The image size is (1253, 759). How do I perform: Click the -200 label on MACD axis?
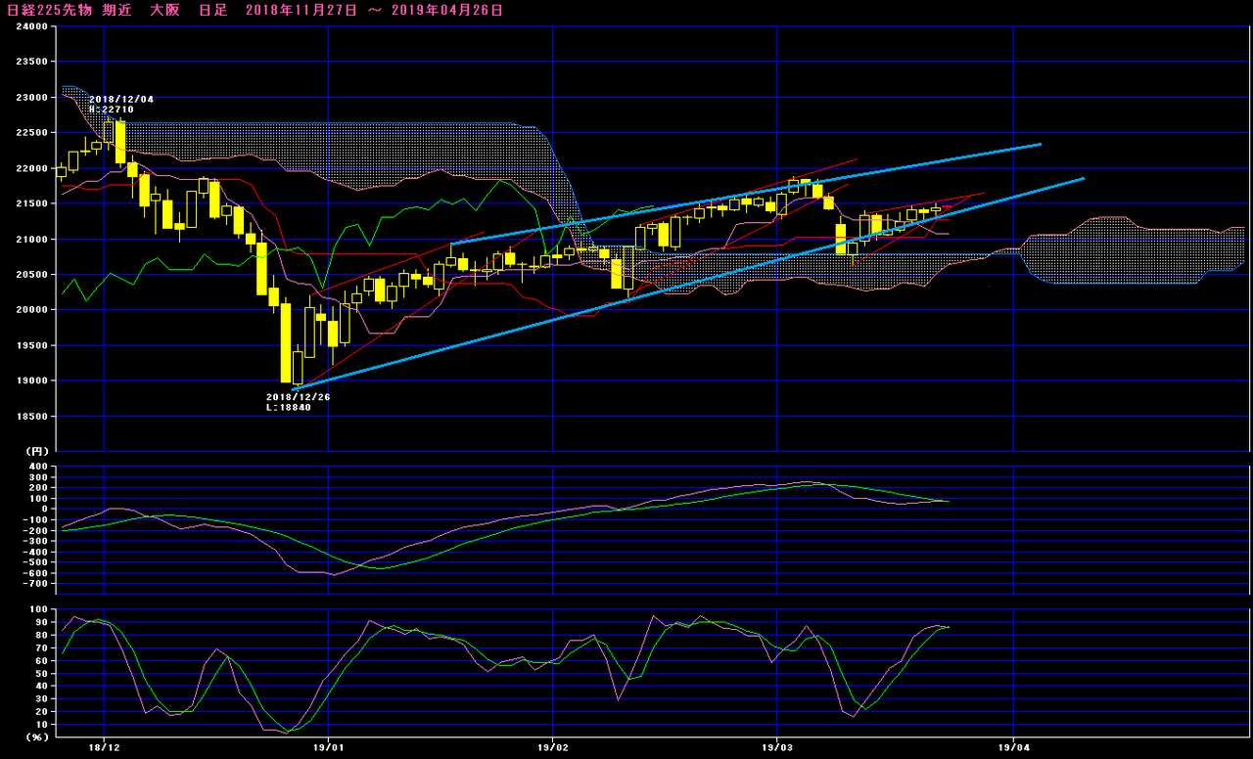coord(36,531)
